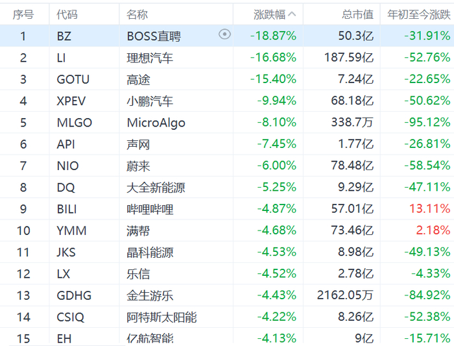454x346 pixels.
Task: Sort by 总市值 column header
Action: [x=357, y=14]
